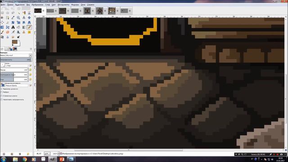The height and width of the screenshot is (162, 288).
Task: Toggle the Накапливать непрозрачность checkbox
Action: click(2, 99)
